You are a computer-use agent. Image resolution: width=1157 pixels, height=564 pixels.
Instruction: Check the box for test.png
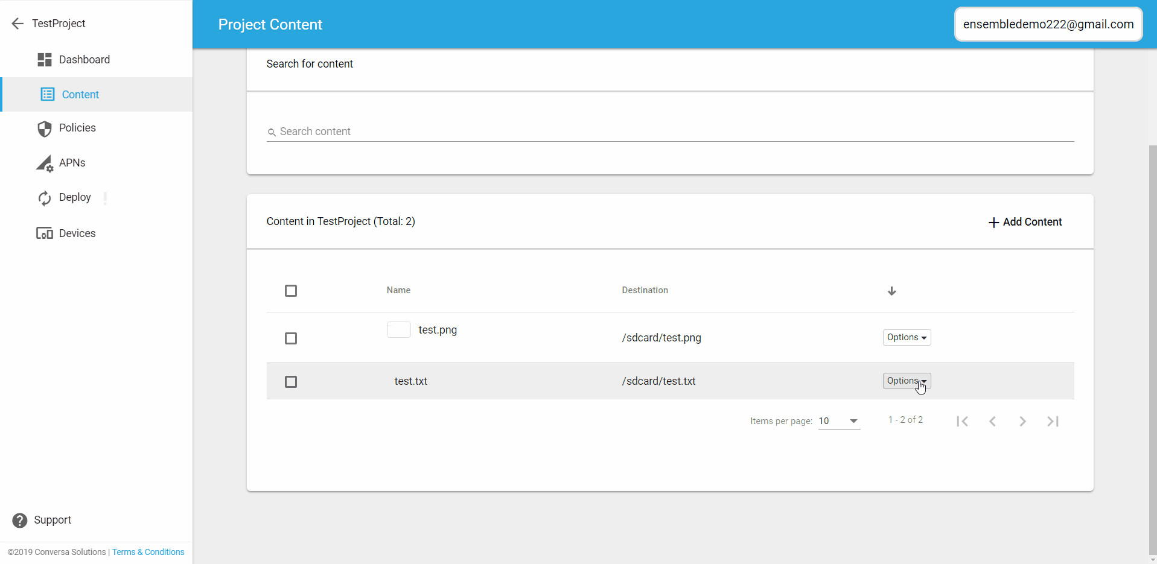click(x=291, y=338)
